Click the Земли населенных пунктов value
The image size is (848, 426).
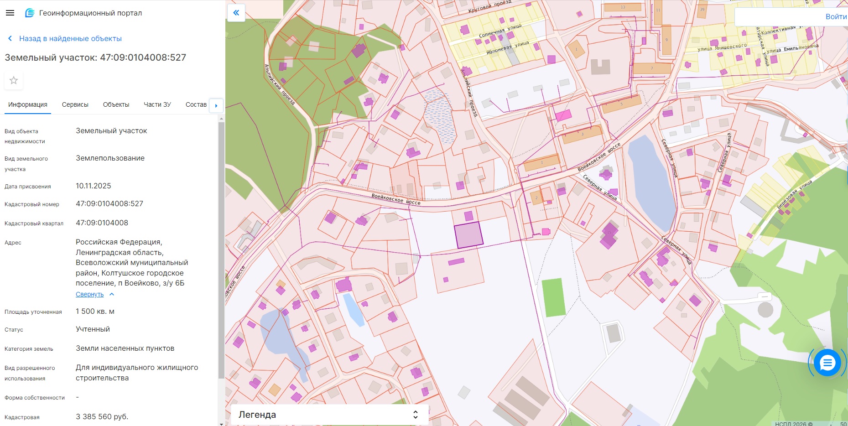[x=125, y=348]
